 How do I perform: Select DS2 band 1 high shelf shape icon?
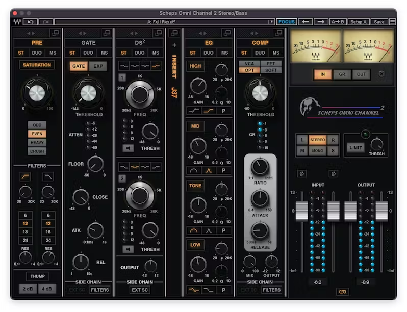(156, 66)
